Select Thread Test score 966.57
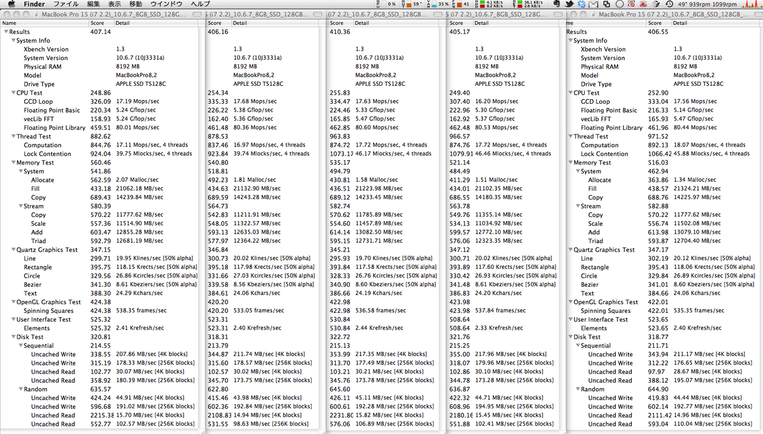 [459, 137]
